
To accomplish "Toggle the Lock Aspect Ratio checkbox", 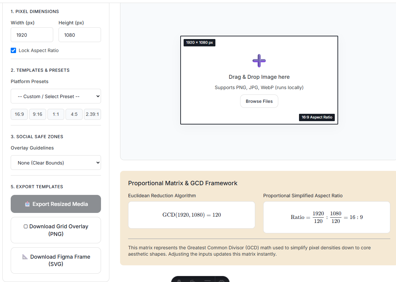I will pyautogui.click(x=13, y=50).
